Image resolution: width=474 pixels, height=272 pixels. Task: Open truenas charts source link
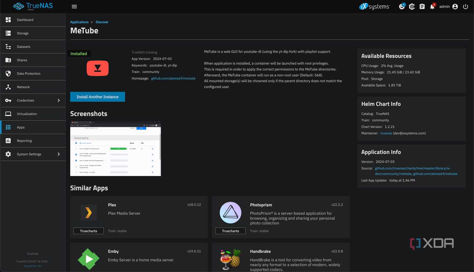(412, 171)
